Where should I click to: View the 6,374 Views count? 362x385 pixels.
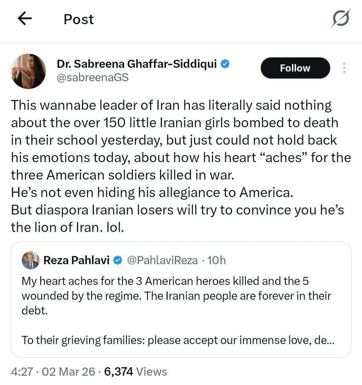[136, 372]
